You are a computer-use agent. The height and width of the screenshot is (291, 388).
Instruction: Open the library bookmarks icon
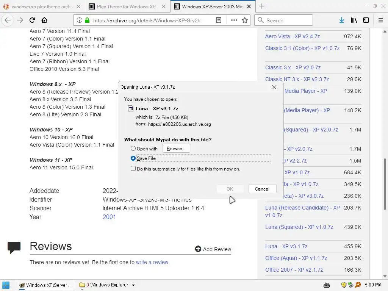coord(354,20)
